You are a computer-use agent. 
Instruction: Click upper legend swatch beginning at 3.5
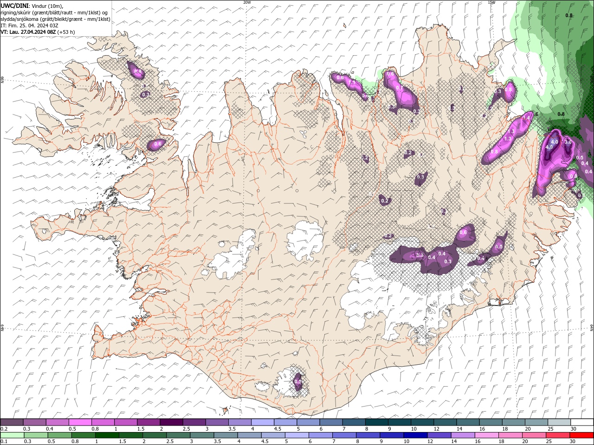pyautogui.click(x=240, y=422)
